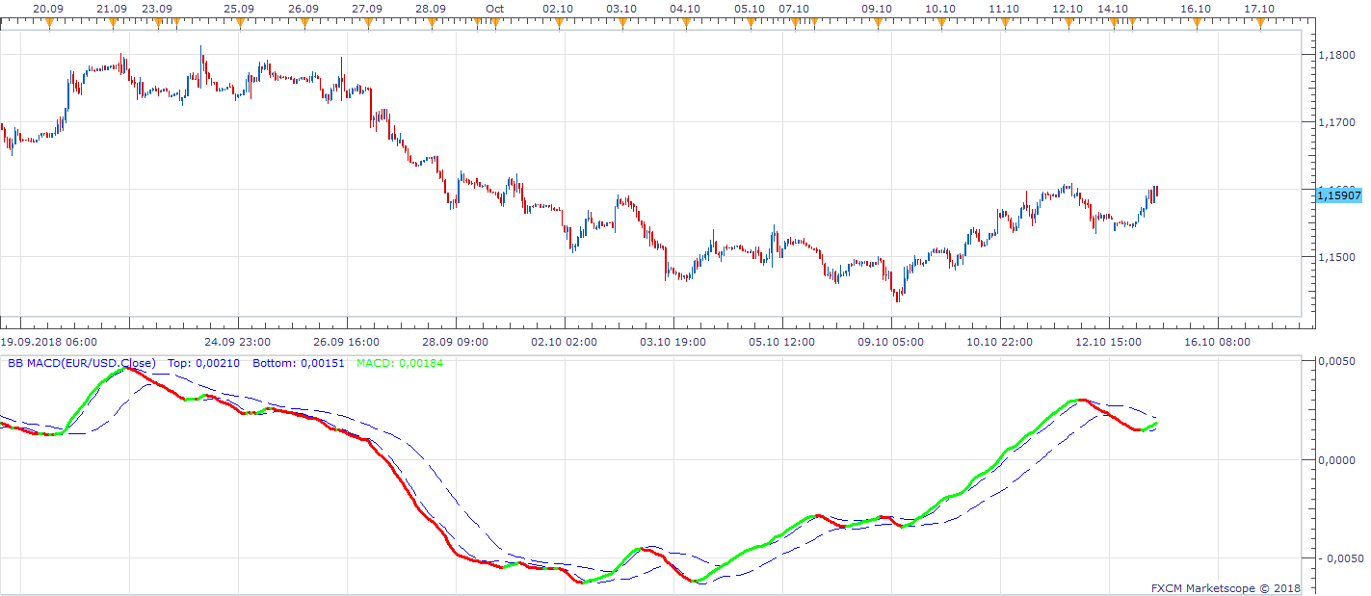The height and width of the screenshot is (596, 1371).
Task: Click the orange marker beneath 28.09
Action: pyautogui.click(x=431, y=22)
